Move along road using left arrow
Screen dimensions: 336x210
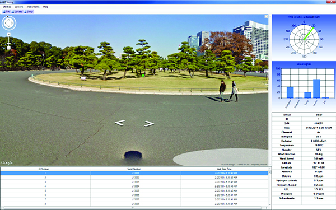coord(120,123)
